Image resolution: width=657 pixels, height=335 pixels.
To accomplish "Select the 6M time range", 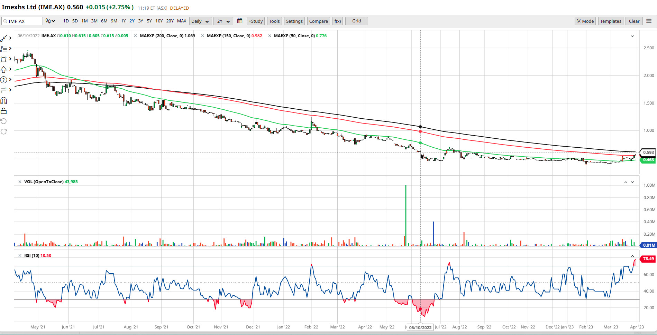I will (x=104, y=21).
